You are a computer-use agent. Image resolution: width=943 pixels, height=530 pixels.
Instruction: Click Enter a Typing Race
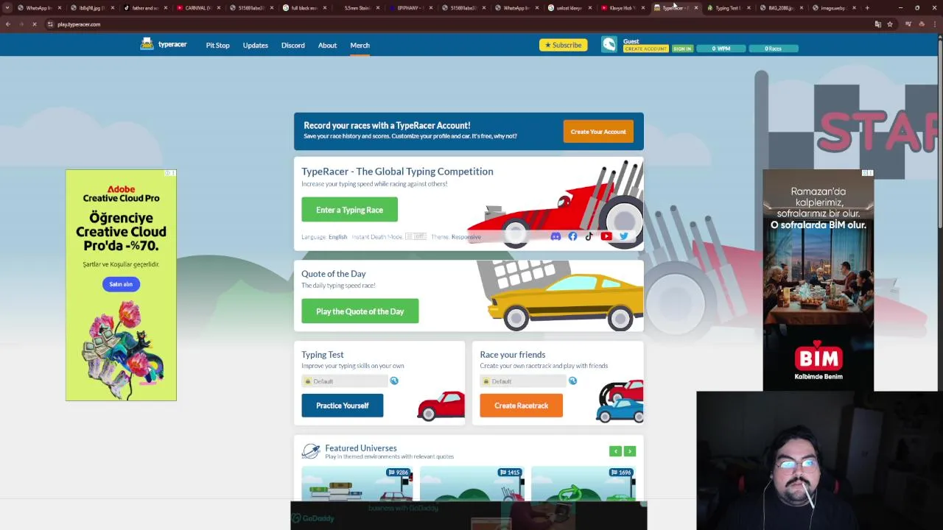349,210
